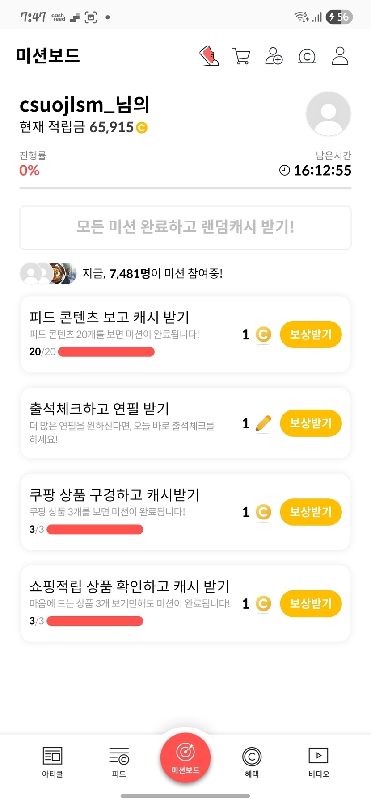Viewport: 371px width, 803px height.
Task: Open the 혜택 tab
Action: [x=252, y=762]
